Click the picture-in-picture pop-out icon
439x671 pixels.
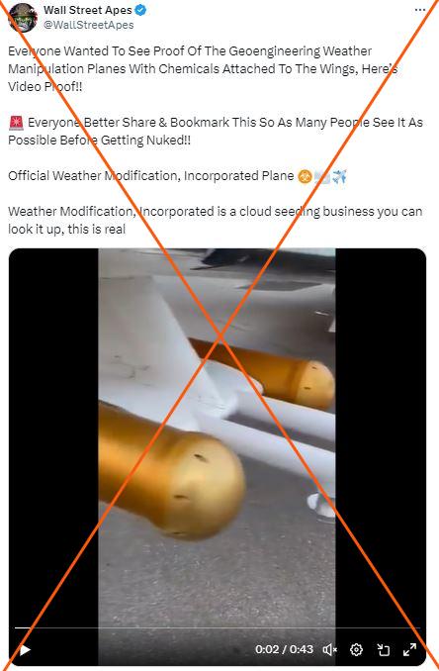click(383, 649)
